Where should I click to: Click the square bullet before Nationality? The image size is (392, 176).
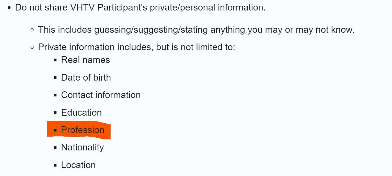pyautogui.click(x=55, y=148)
